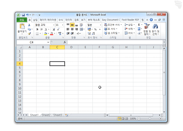The height and width of the screenshot is (131, 183).
Task: Open the number format dropdown (일반)
Action: pyautogui.click(x=100, y=25)
